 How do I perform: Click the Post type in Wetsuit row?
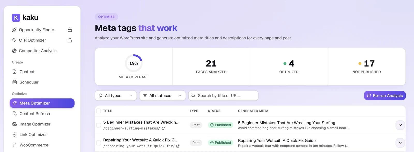pos(196,143)
